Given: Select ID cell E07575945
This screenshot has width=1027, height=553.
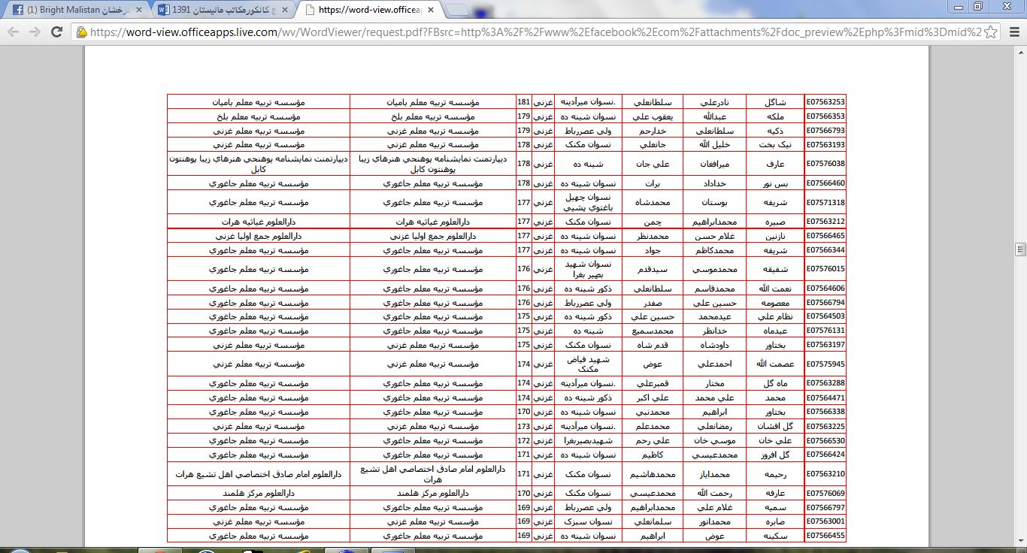Looking at the screenshot, I should coord(825,364).
